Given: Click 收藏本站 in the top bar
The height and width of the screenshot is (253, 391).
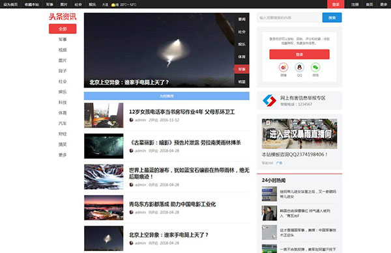Looking at the screenshot, I should [x=32, y=5].
